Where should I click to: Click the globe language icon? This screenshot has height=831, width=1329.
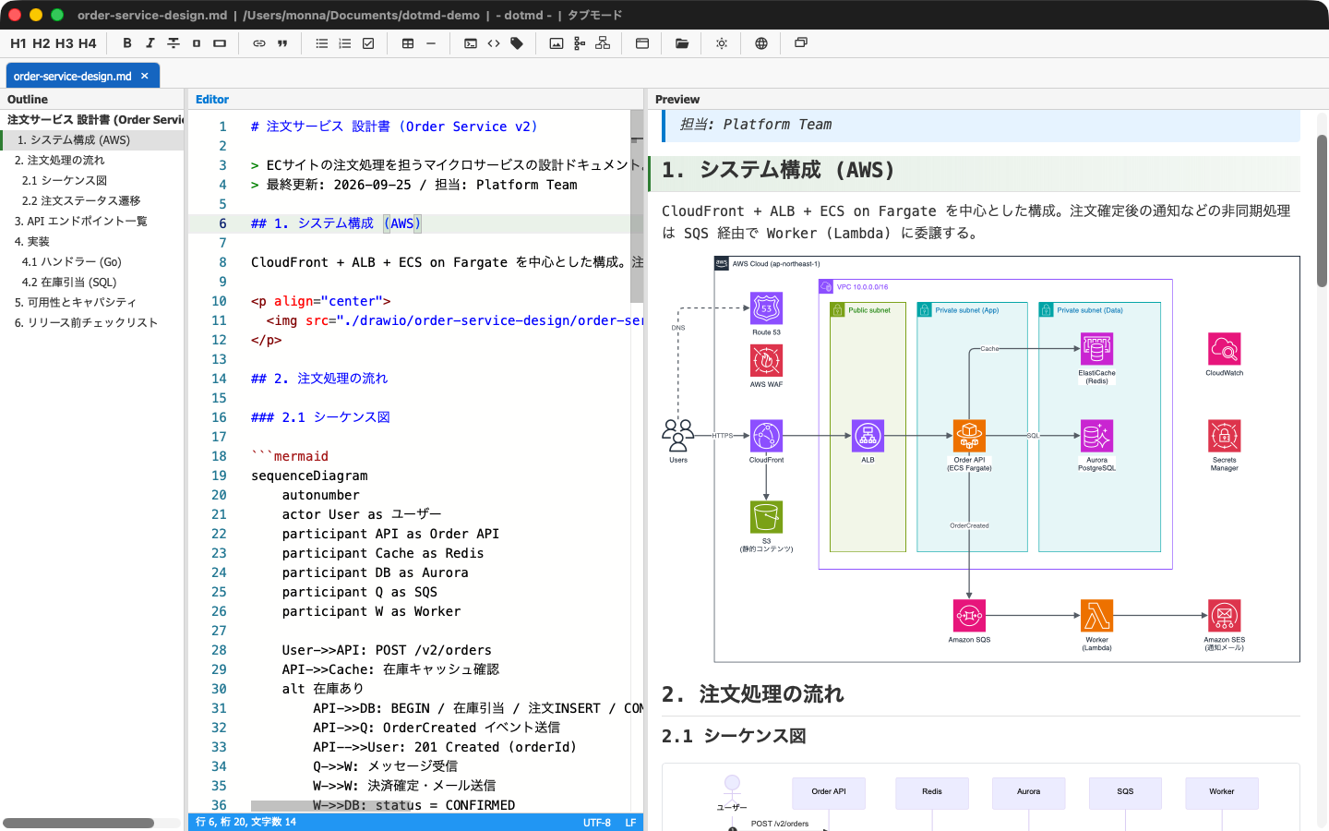(x=761, y=43)
